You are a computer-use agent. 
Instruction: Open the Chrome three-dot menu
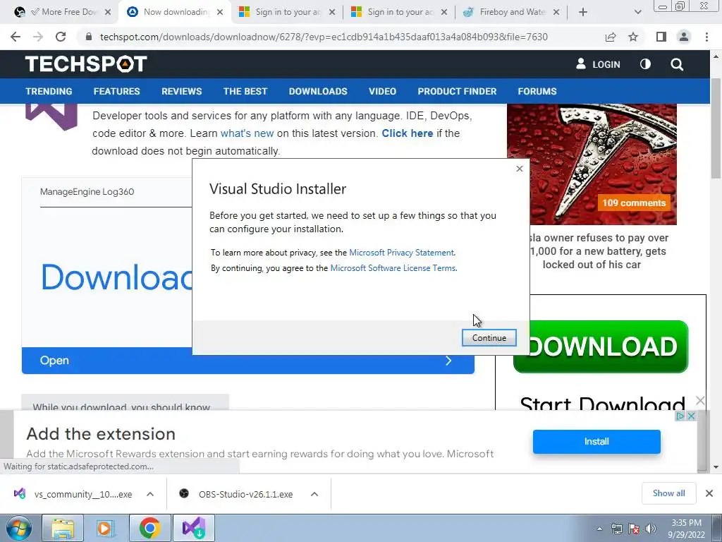click(x=706, y=37)
